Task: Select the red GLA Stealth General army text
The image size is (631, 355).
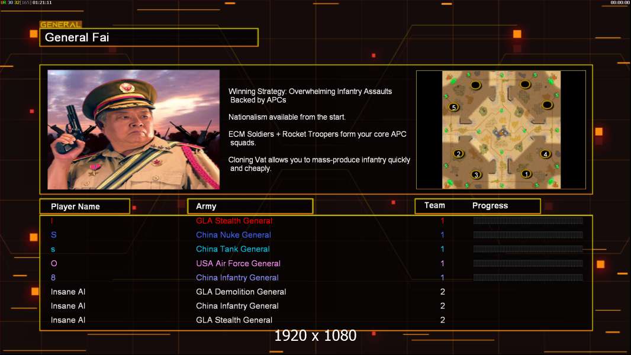Action: pos(234,221)
